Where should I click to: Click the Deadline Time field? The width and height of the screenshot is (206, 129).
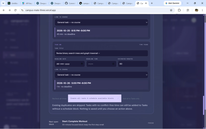(x=101, y=64)
